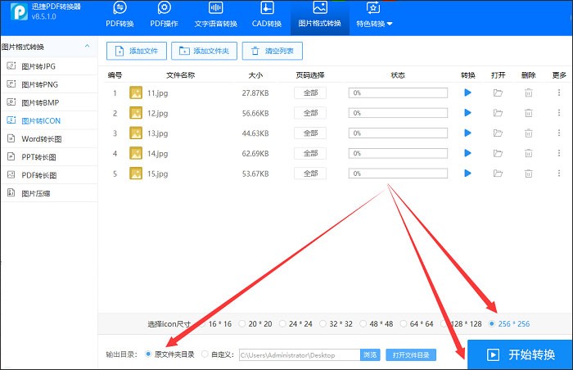Open page selection 全部 for 15.jpg
This screenshot has width=573, height=370.
pyautogui.click(x=310, y=174)
